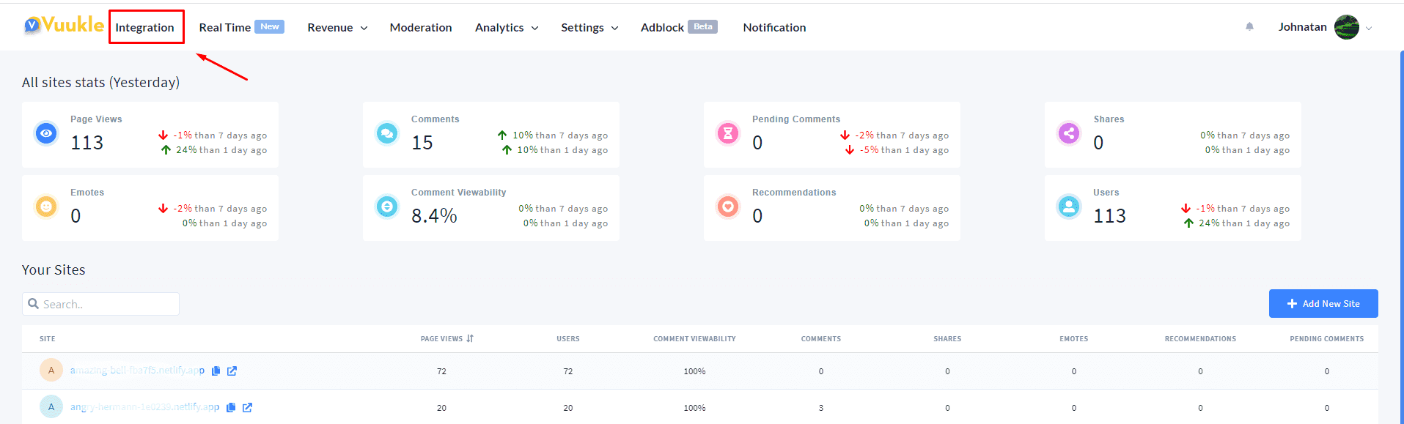Screen dimensions: 1404x424
Task: Click the Comments count 15
Action: coord(422,142)
